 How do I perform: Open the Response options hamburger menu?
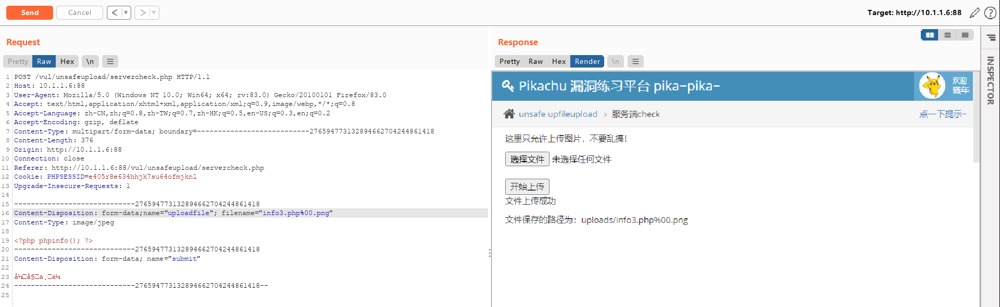[635, 61]
